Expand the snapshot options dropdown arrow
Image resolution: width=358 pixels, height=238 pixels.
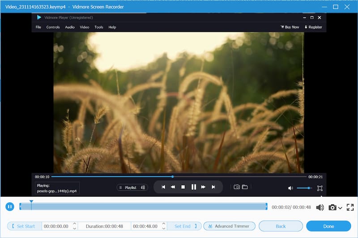pos(340,208)
